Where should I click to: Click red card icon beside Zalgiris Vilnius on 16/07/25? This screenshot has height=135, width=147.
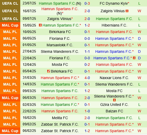pyautogui.click(x=127, y=11)
